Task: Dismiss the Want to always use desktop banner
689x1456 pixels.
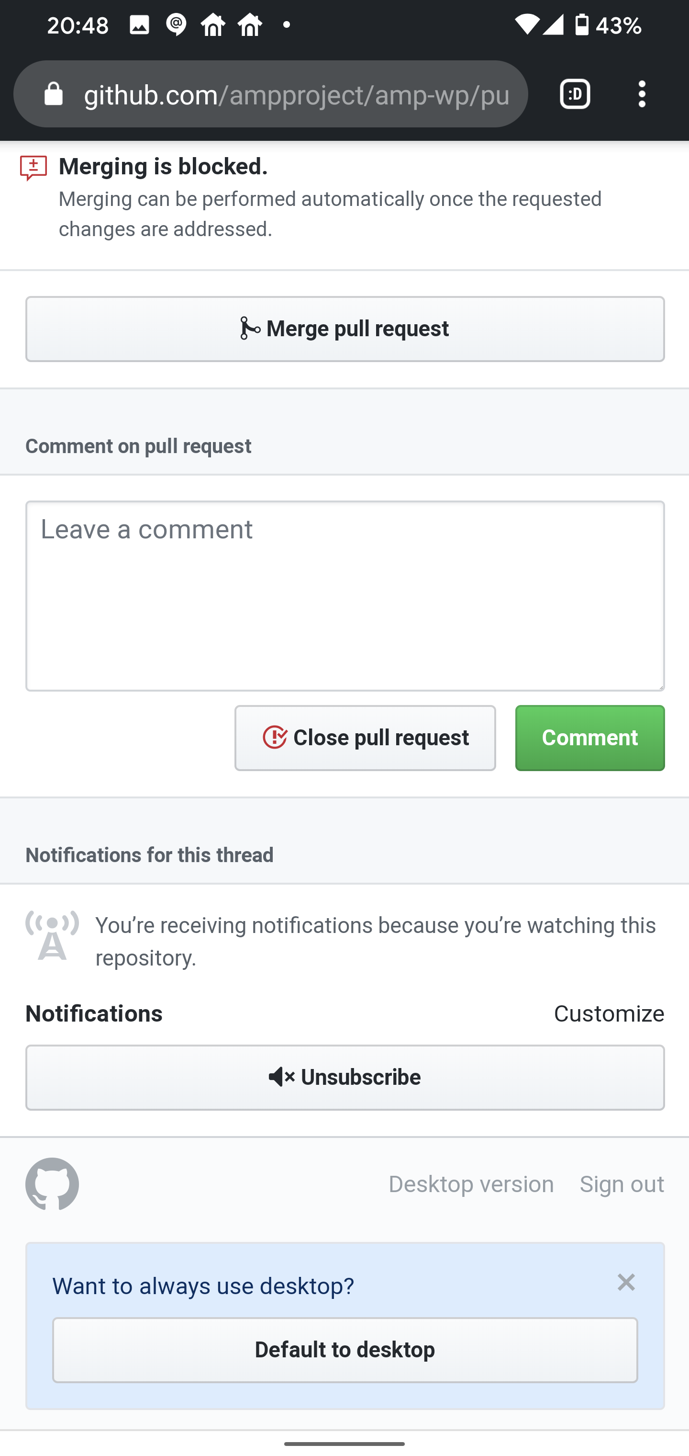Action: 627,1283
